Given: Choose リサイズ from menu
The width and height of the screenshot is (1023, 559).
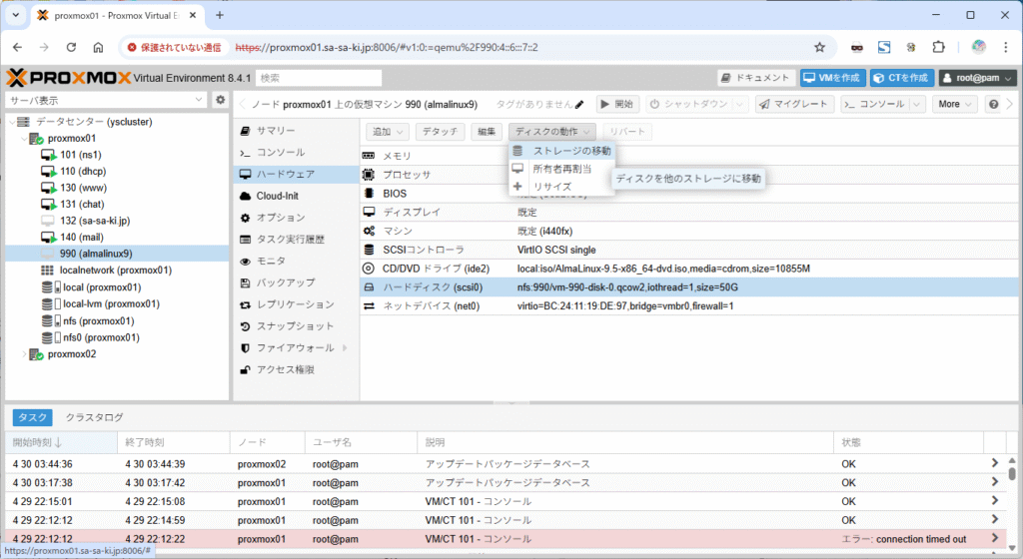Looking at the screenshot, I should (561, 187).
